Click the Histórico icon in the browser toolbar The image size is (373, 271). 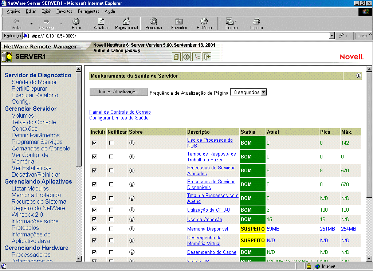pyautogui.click(x=204, y=23)
